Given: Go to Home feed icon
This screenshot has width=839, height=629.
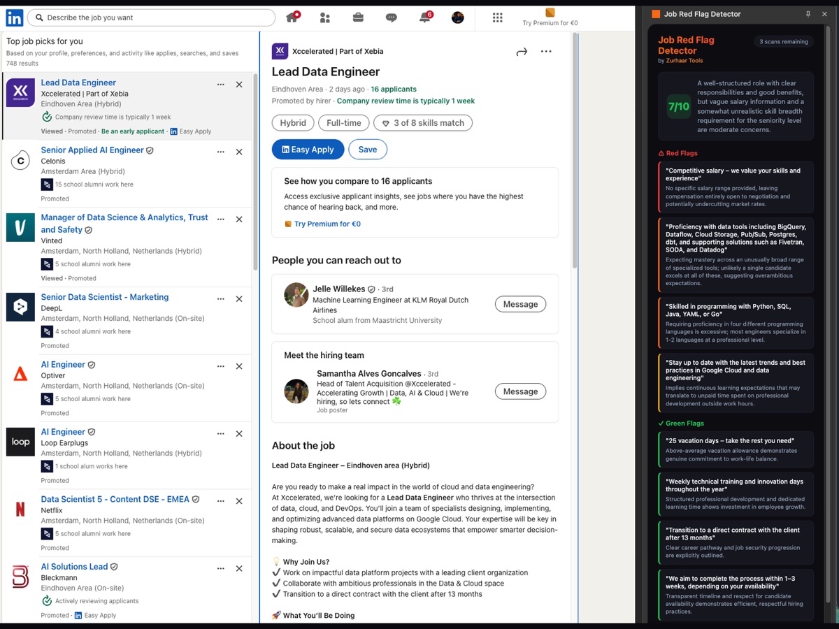Looking at the screenshot, I should point(292,17).
